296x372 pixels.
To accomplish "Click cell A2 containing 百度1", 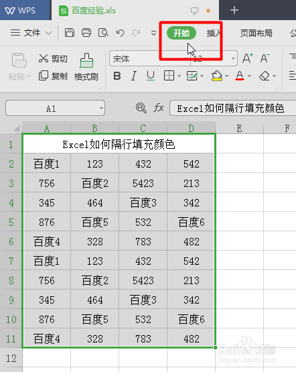I will [47, 164].
